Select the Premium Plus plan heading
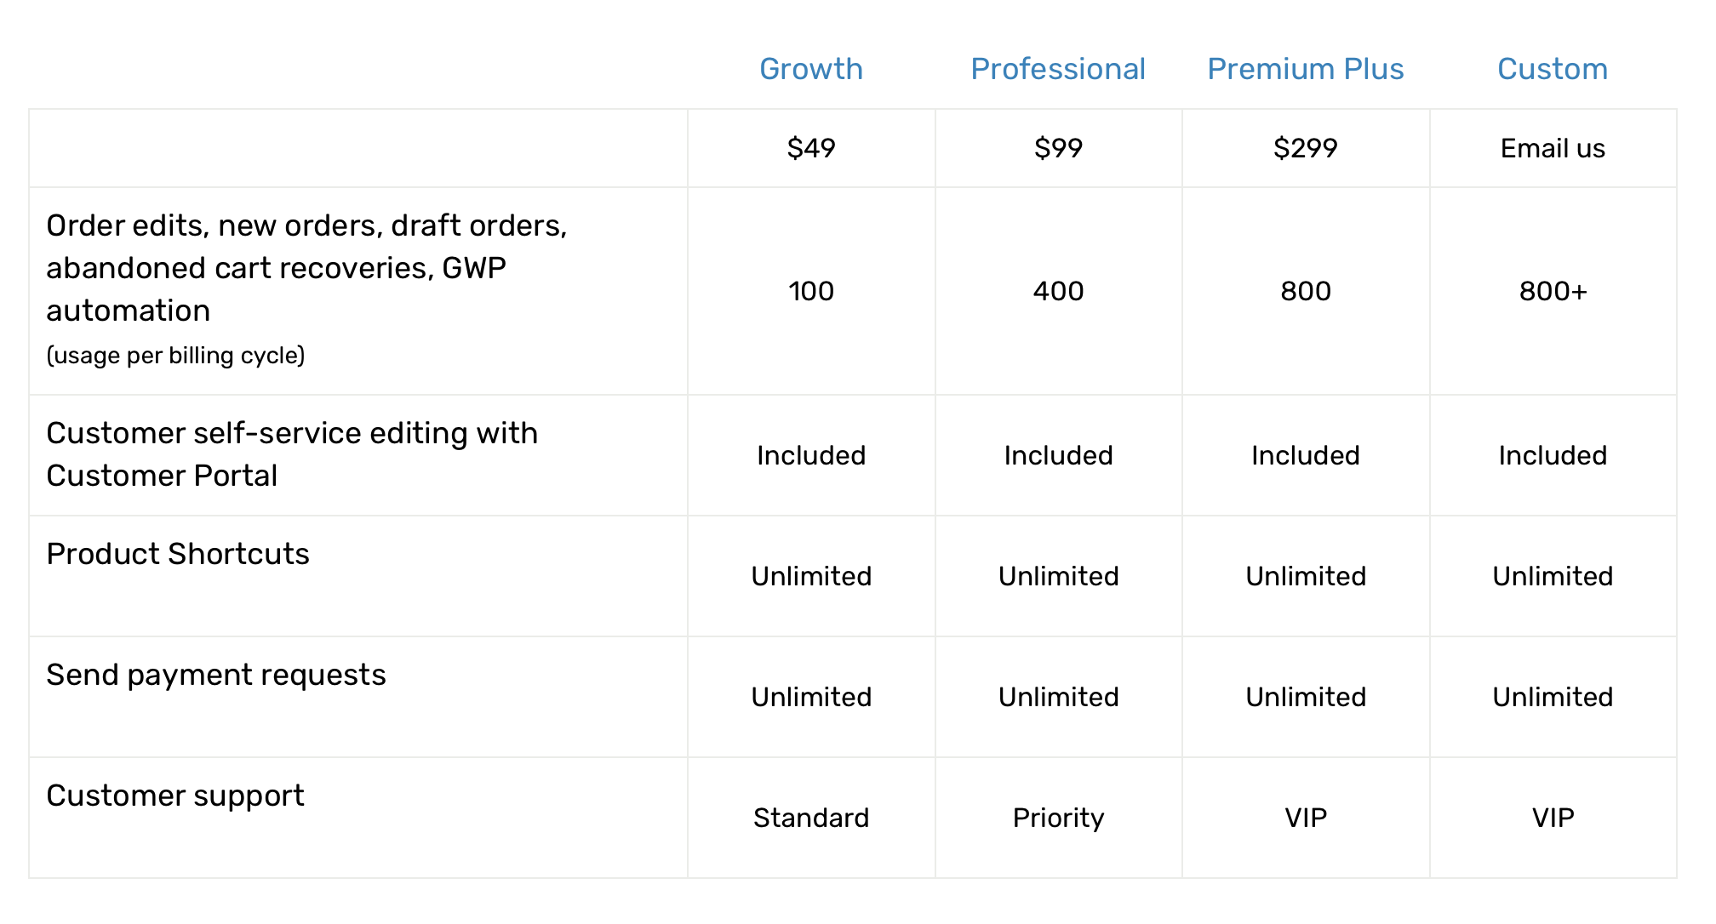 pos(1305,69)
